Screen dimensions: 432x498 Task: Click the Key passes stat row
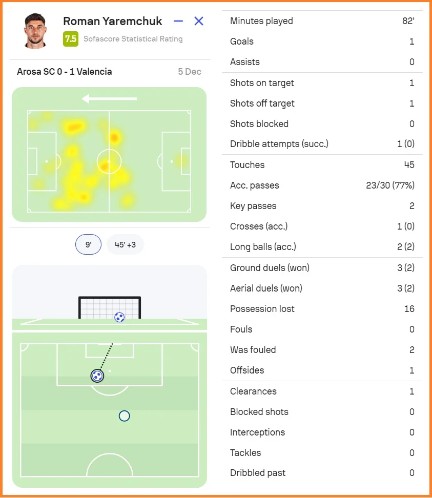click(322, 206)
